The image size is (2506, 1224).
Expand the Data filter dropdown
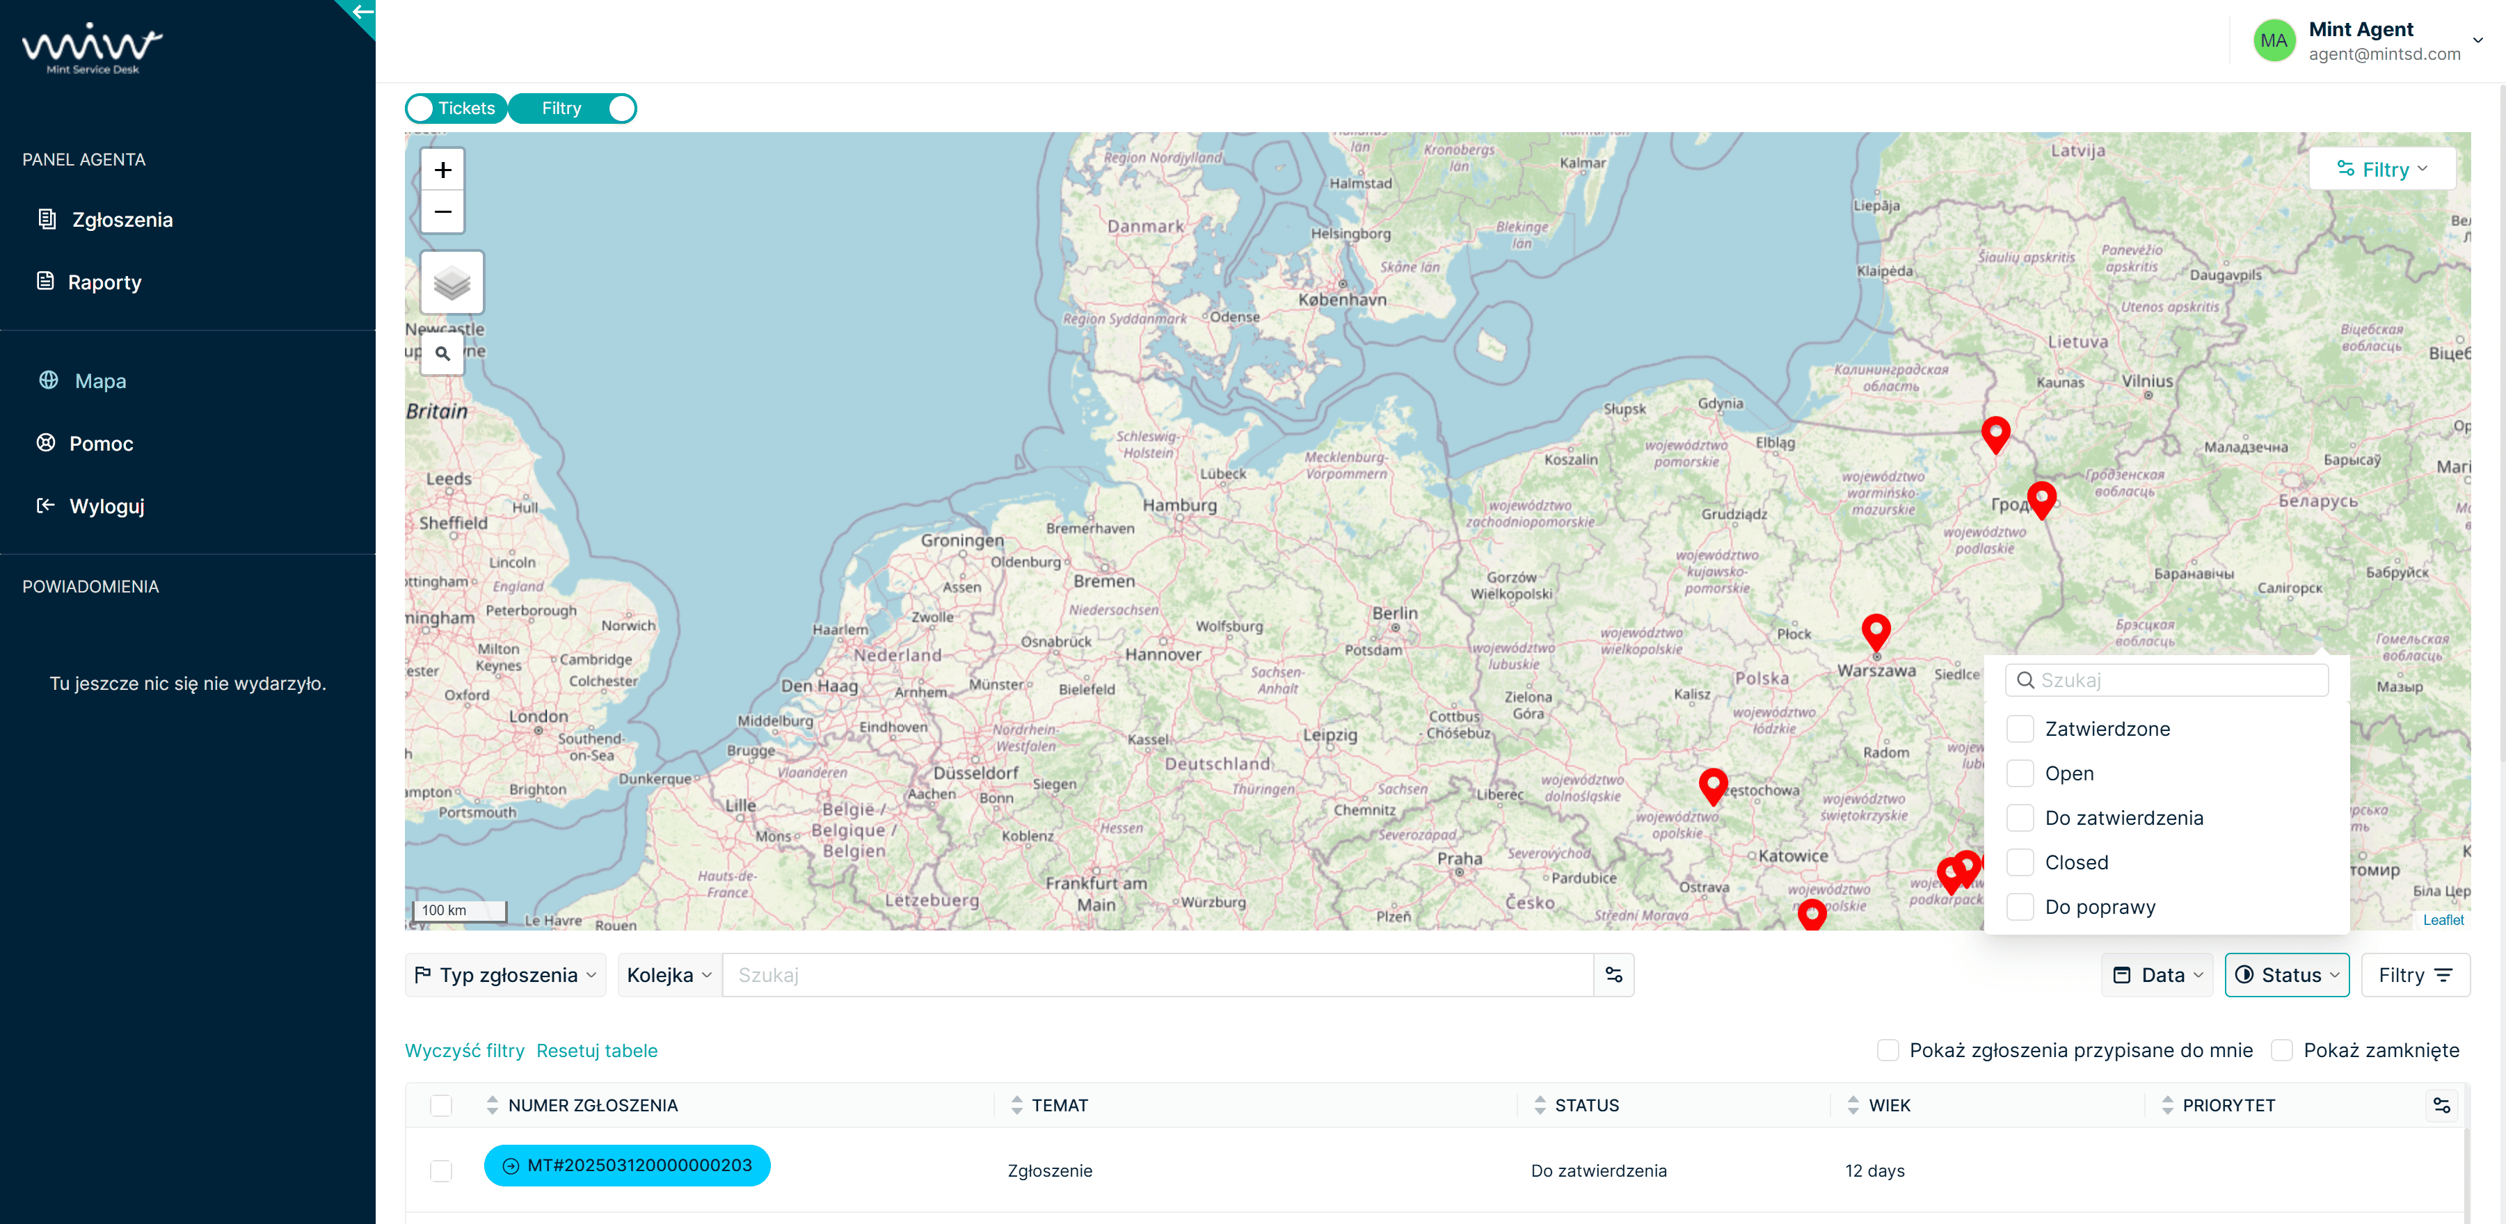point(2157,975)
